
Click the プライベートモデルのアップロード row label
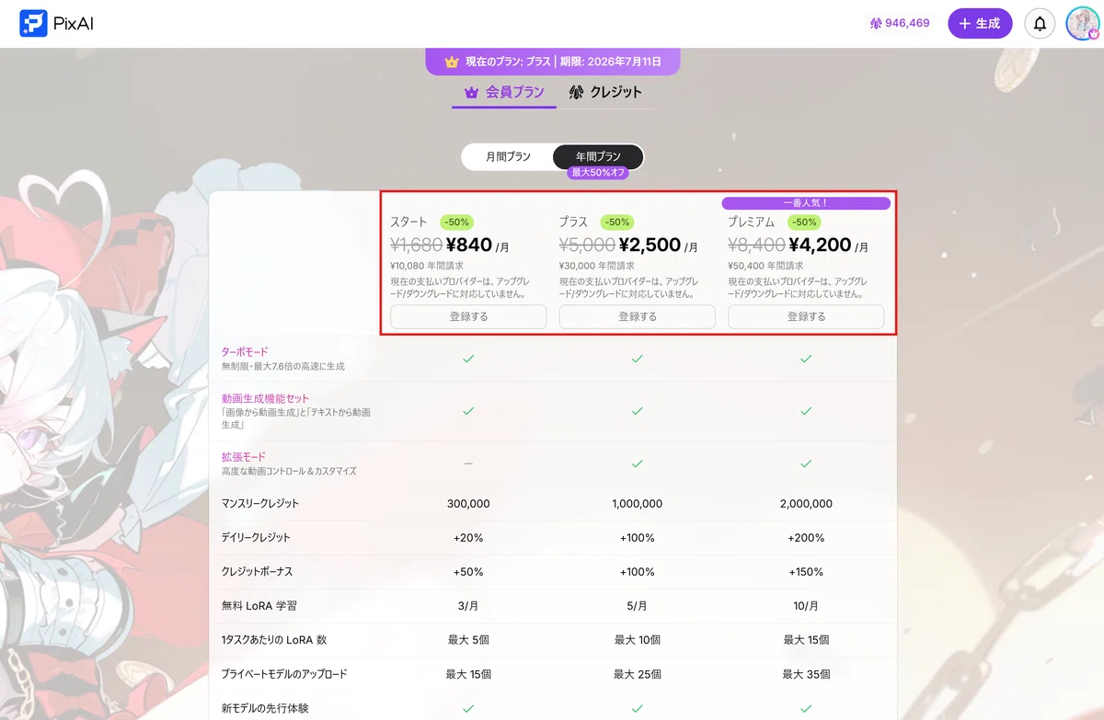point(284,674)
